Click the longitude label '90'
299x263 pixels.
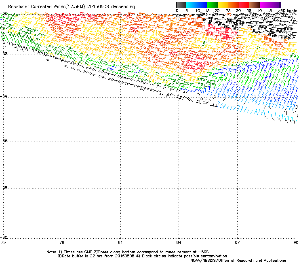click(296, 242)
